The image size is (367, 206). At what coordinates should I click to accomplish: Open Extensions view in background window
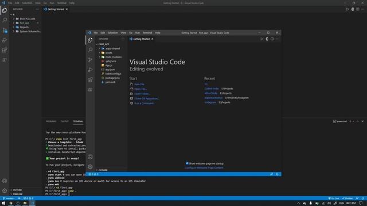pos(5,50)
